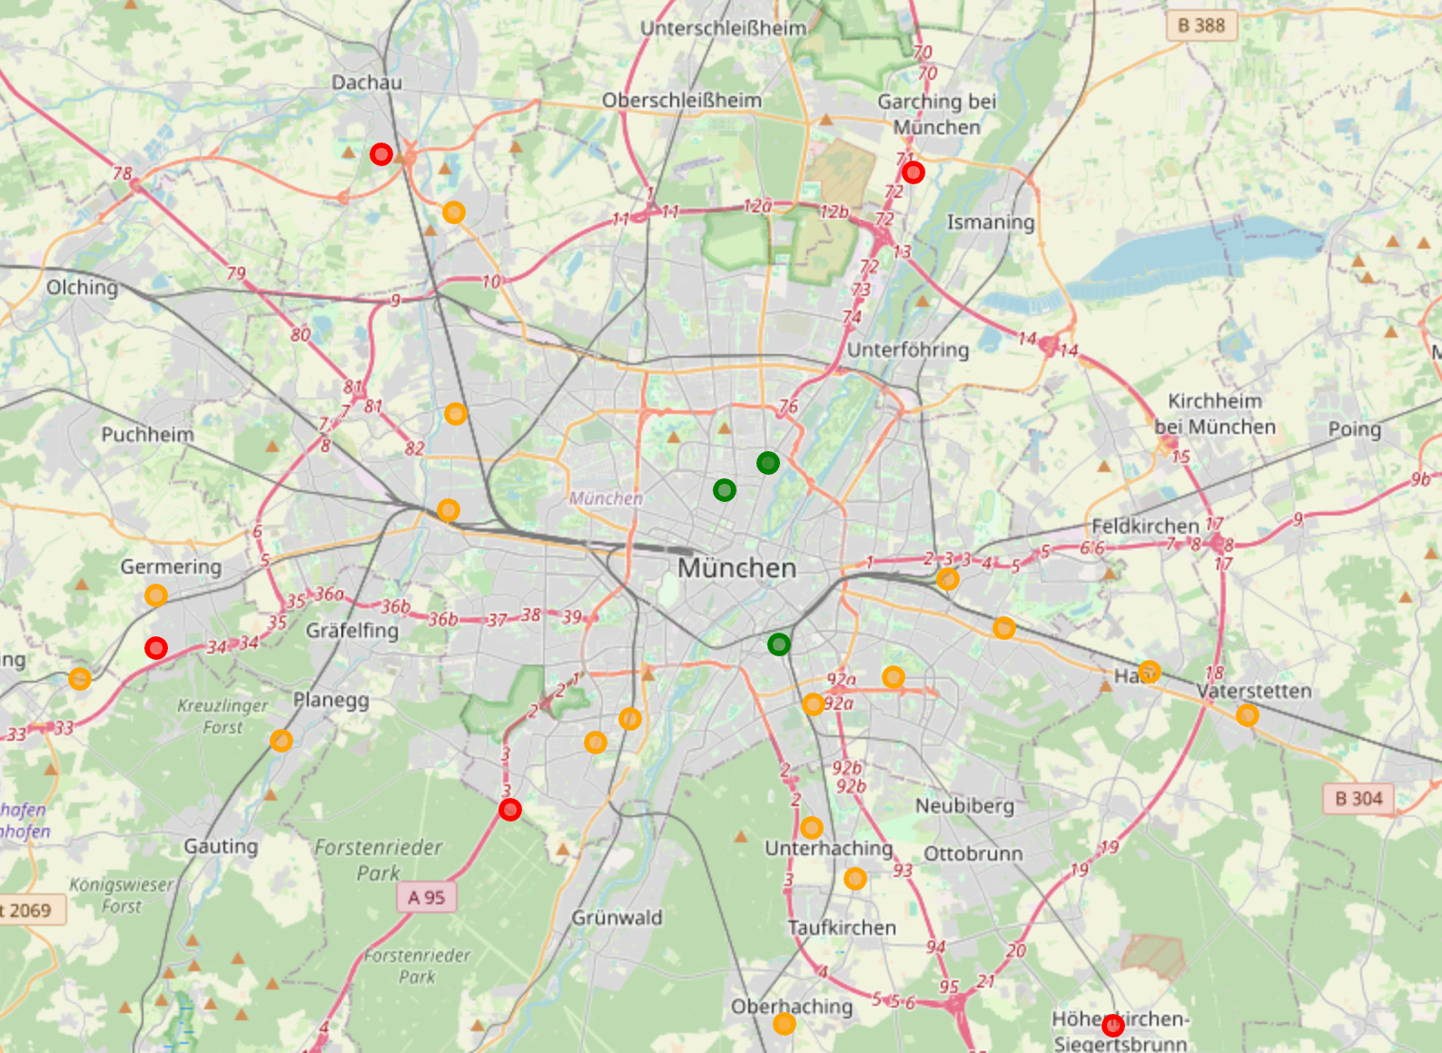
Task: Click the B 388 road shield
Action: pyautogui.click(x=1201, y=25)
